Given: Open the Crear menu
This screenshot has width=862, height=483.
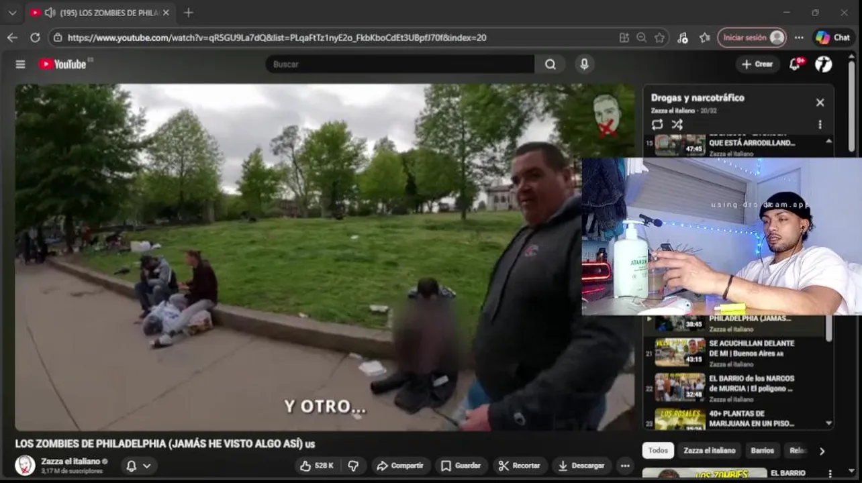Looking at the screenshot, I should 757,64.
